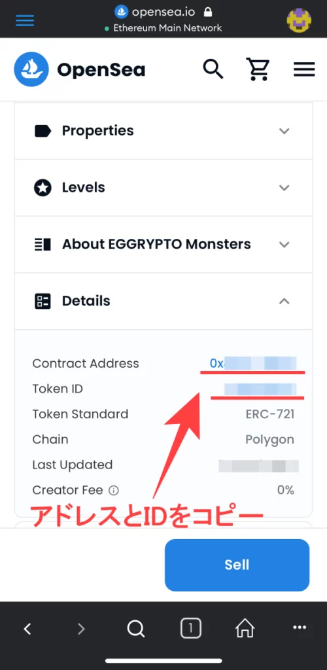Go to browser home icon
Screen dimensions: 327x670
(245, 629)
